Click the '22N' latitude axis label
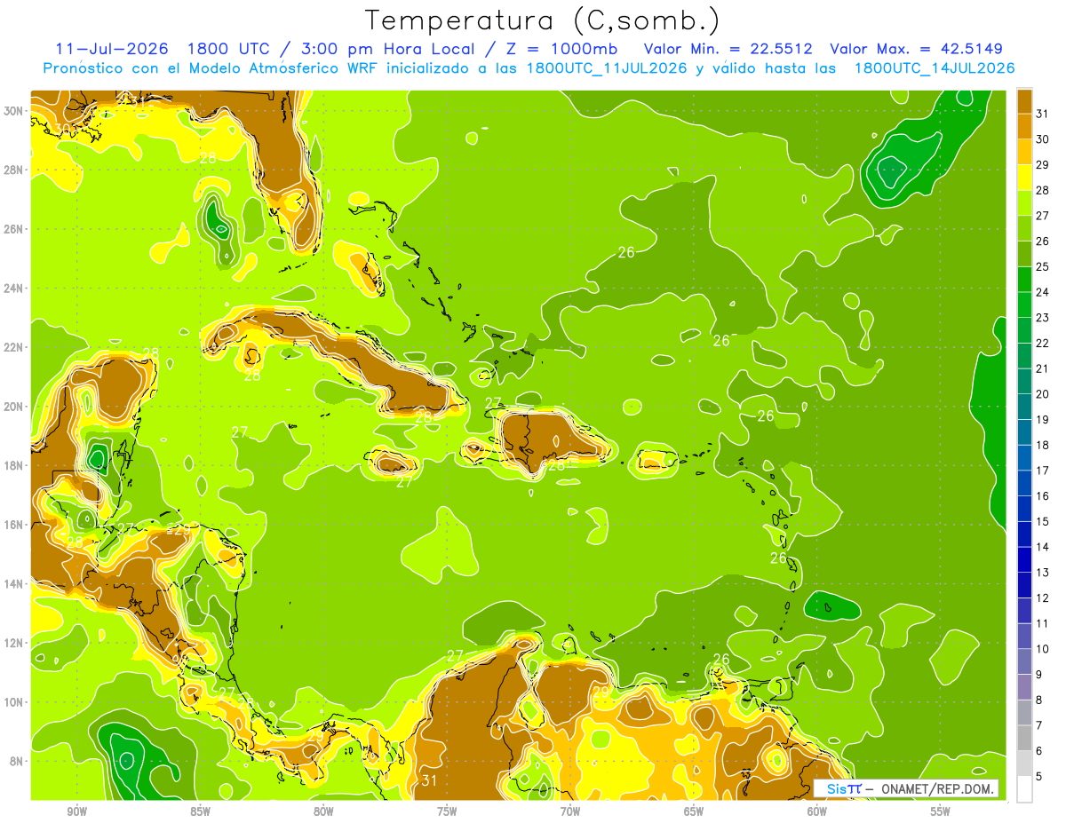Image resolution: width=1066 pixels, height=823 pixels. [14, 347]
